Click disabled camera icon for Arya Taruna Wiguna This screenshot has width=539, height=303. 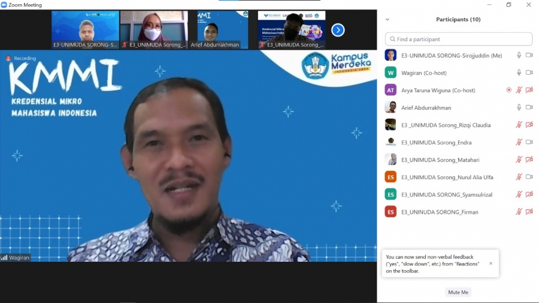pyautogui.click(x=529, y=90)
